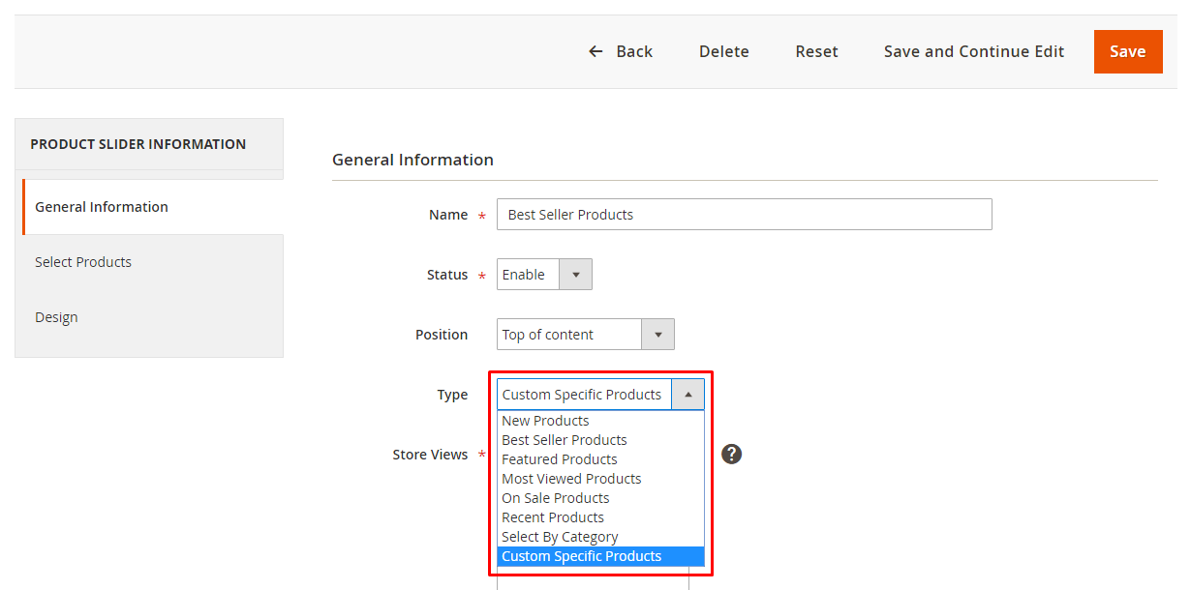Image resolution: width=1191 pixels, height=590 pixels.
Task: Switch to the Select Products tab
Action: pyautogui.click(x=83, y=262)
